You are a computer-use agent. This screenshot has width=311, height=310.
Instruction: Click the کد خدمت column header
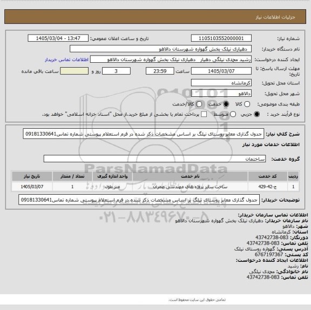[268, 176]
